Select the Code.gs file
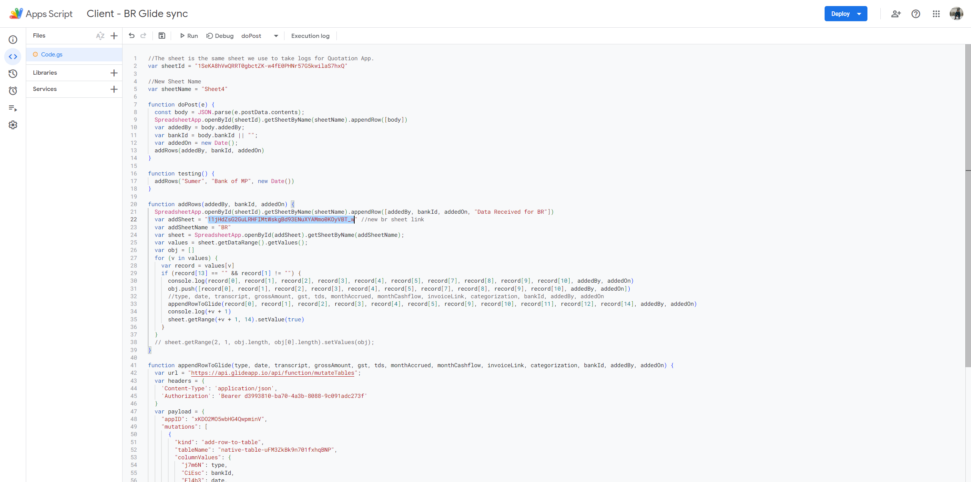 coord(74,55)
